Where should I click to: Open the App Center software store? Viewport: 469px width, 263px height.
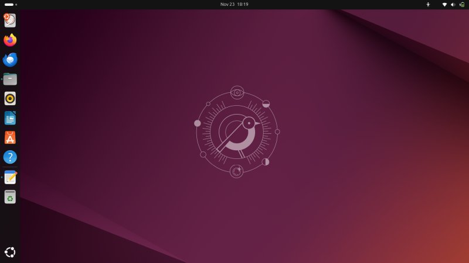point(10,137)
